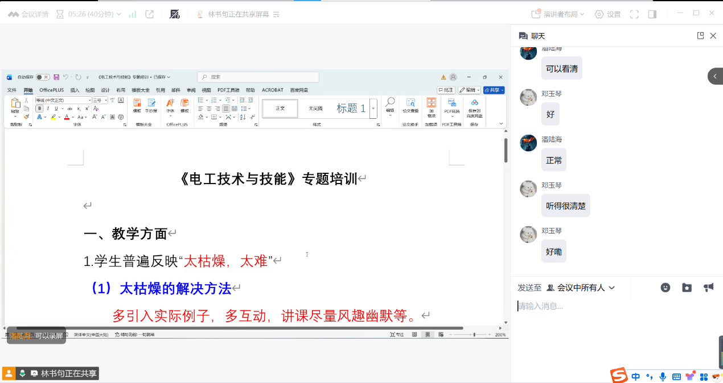Toggle bold formatting in the Word ribbon
This screenshot has height=383, width=723.
(x=39, y=109)
